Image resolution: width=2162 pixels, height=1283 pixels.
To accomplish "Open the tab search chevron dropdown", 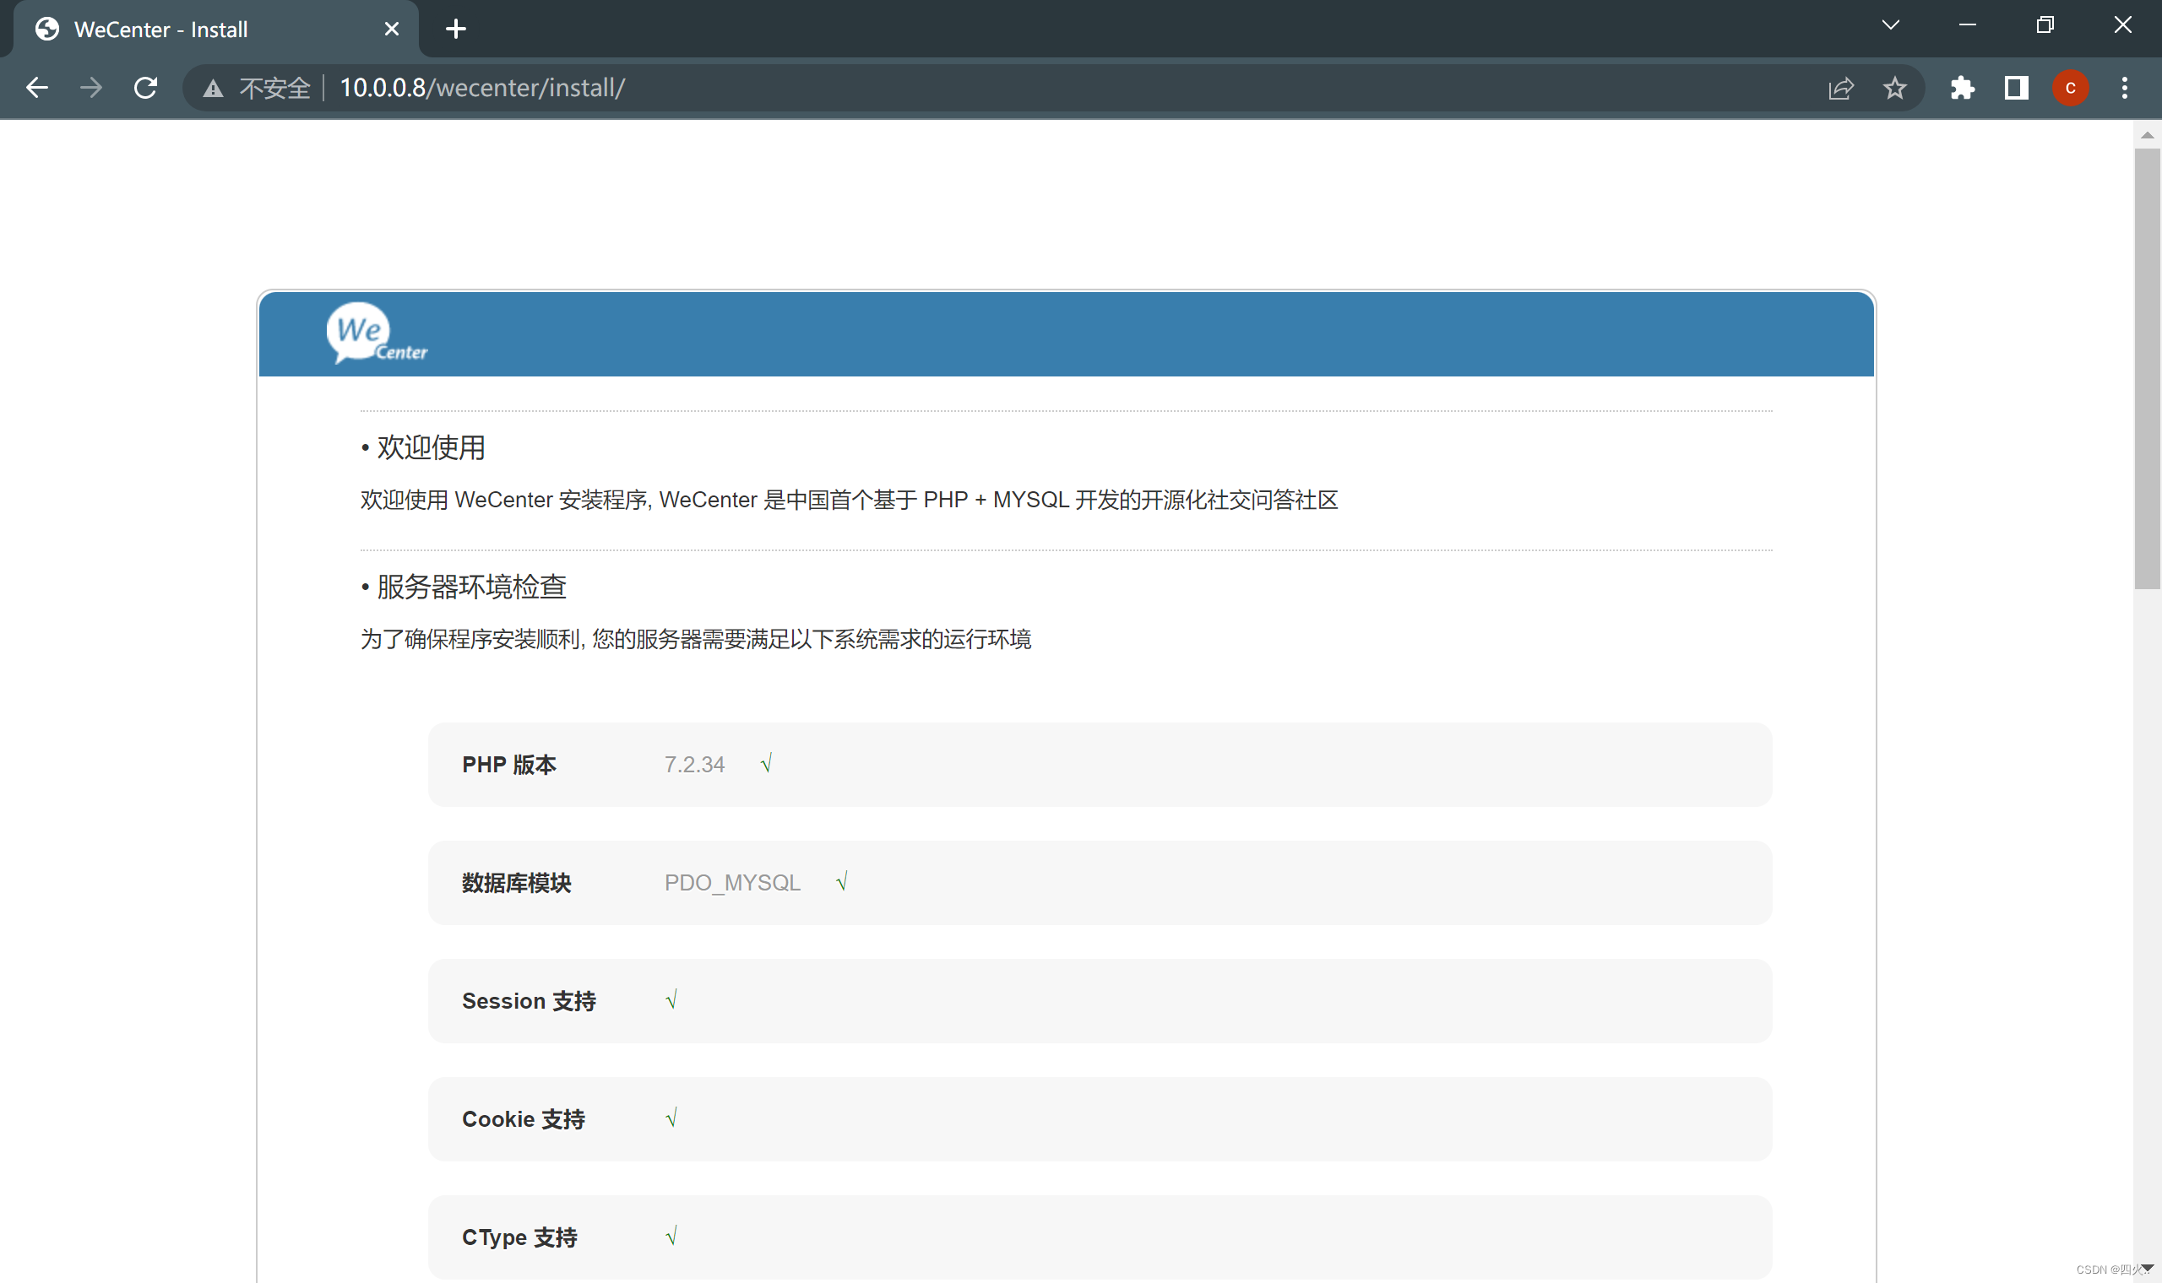I will (x=1889, y=24).
